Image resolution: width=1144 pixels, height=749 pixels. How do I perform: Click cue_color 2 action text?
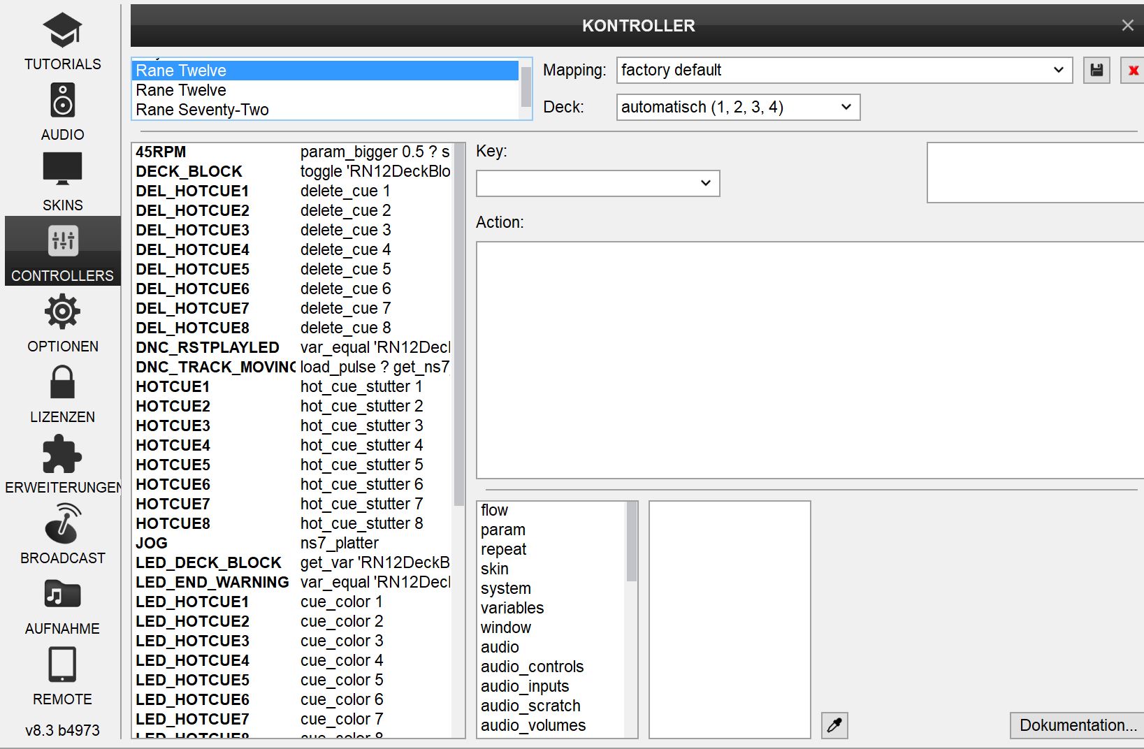(x=342, y=621)
